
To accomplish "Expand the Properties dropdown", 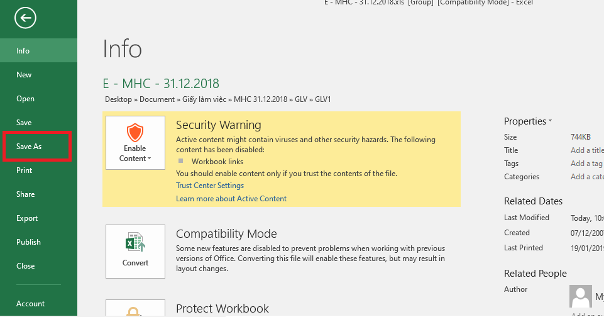I will (x=550, y=121).
